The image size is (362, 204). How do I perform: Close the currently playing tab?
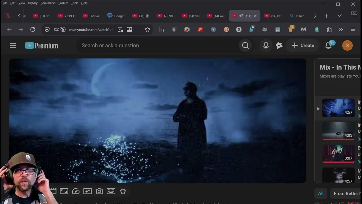coord(255,16)
